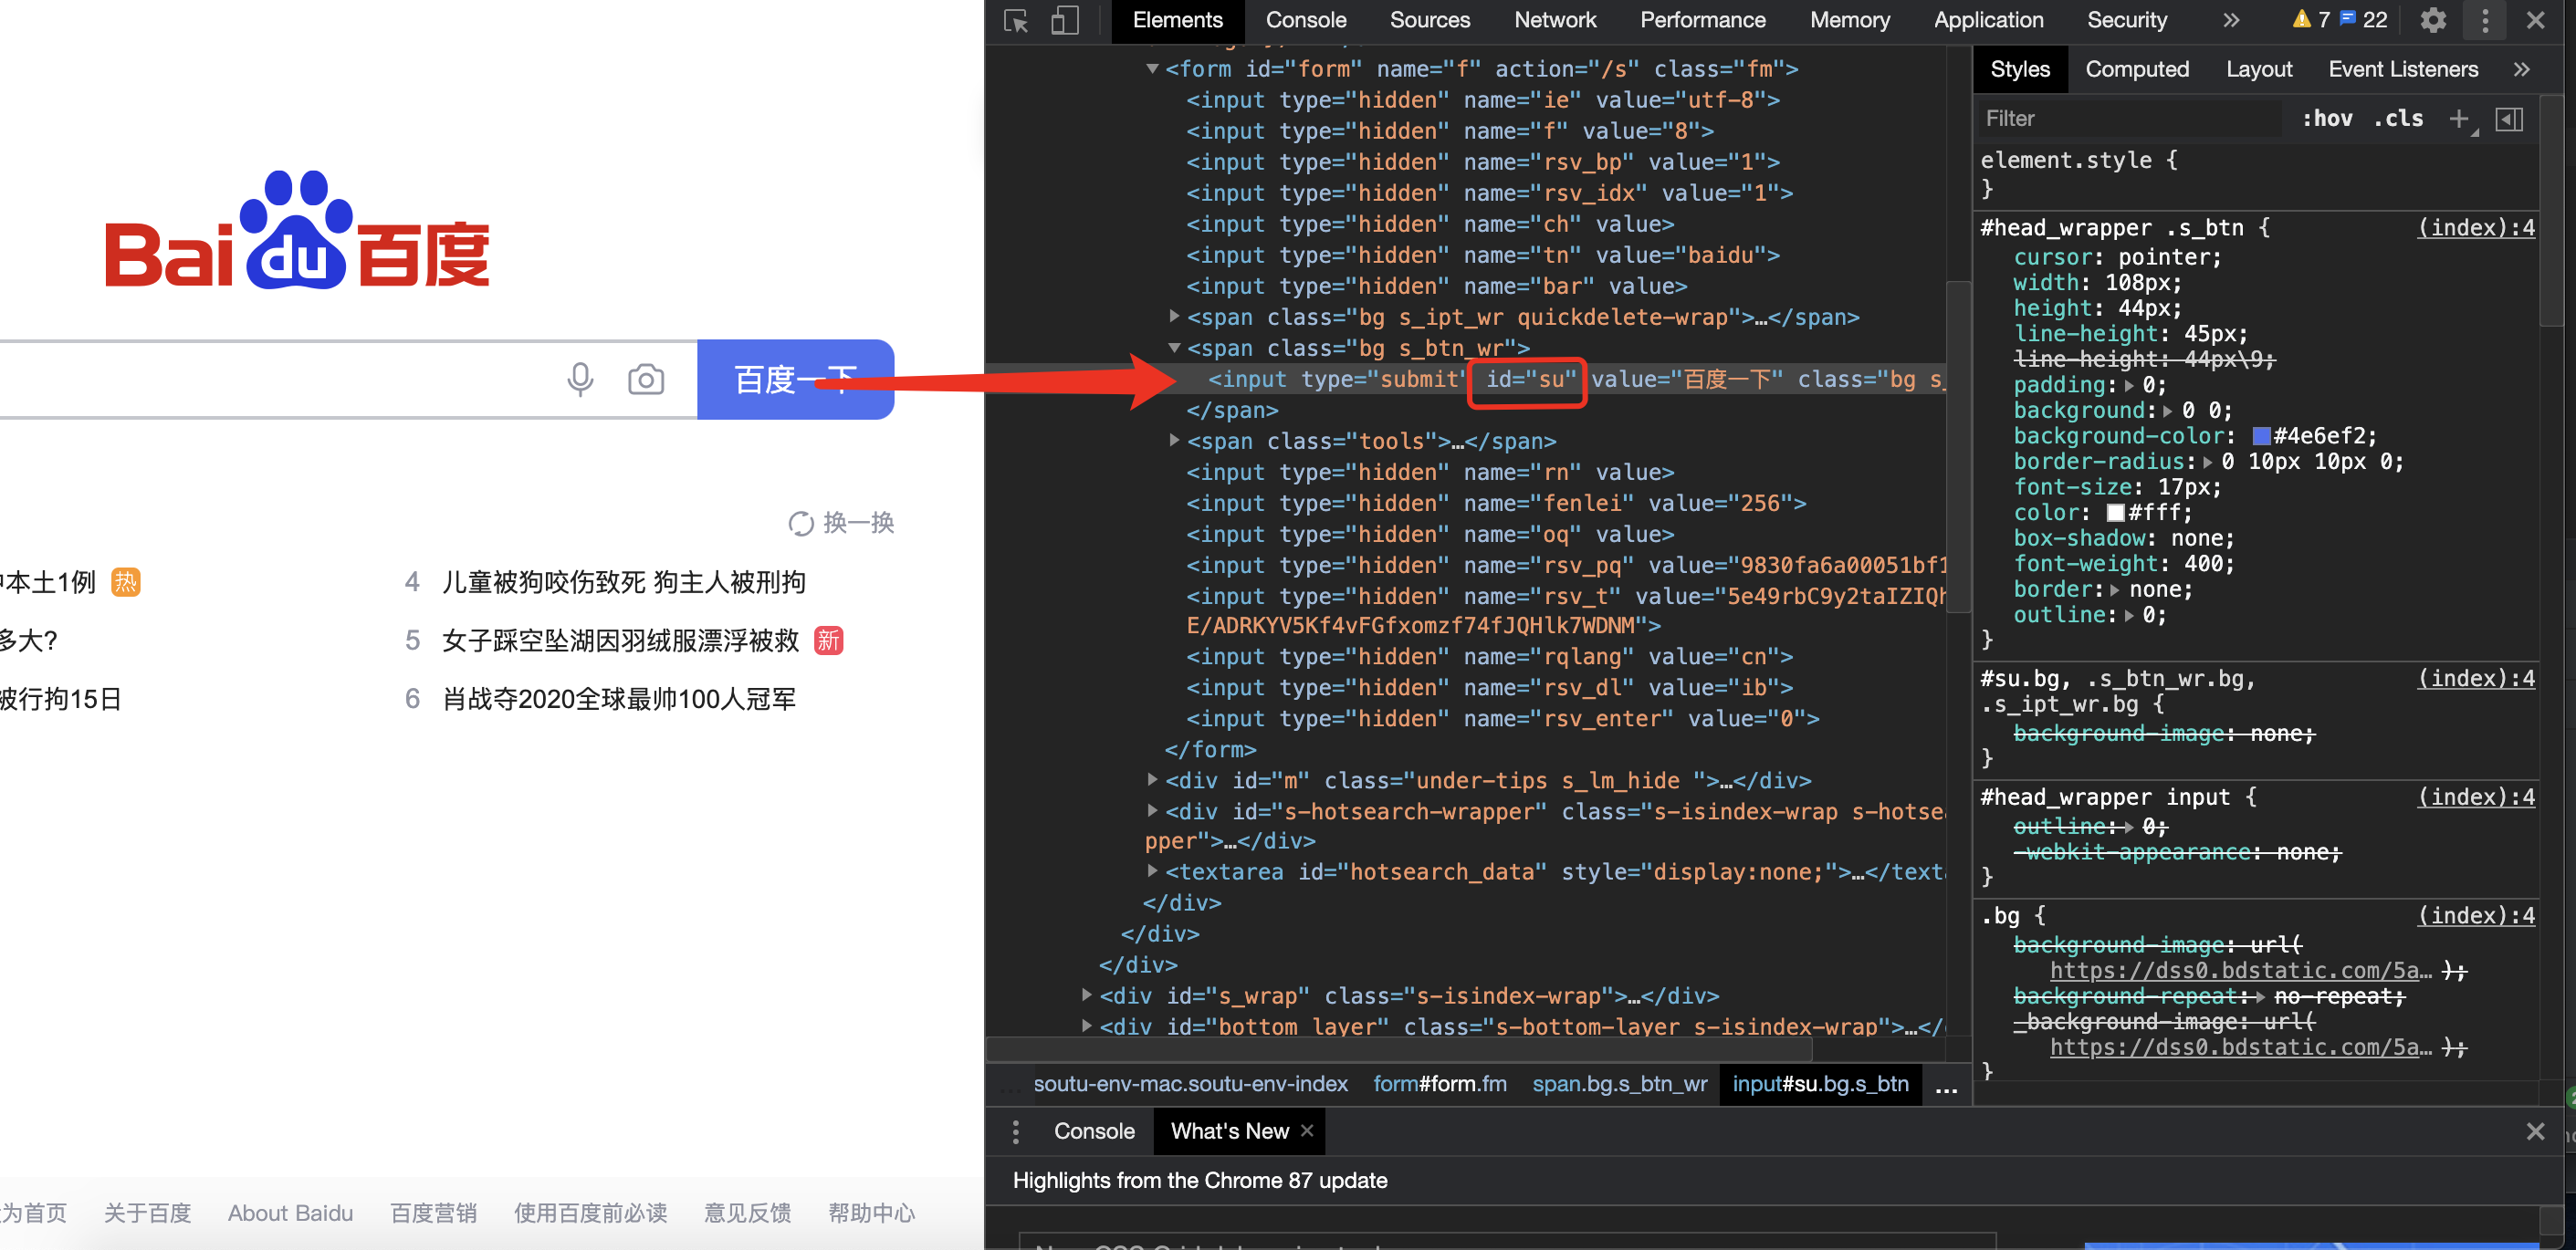Click the microphone voice search icon
The height and width of the screenshot is (1250, 2576).
(580, 379)
